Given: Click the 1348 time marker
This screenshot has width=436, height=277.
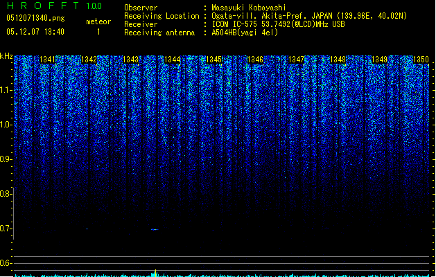Looking at the screenshot, I should (338, 60).
